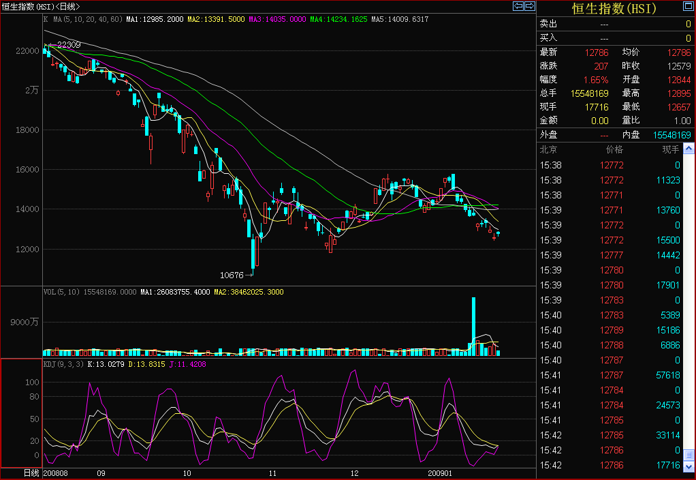Click the green MA4:14234.1625 value
This screenshot has height=480, width=696.
coord(338,19)
